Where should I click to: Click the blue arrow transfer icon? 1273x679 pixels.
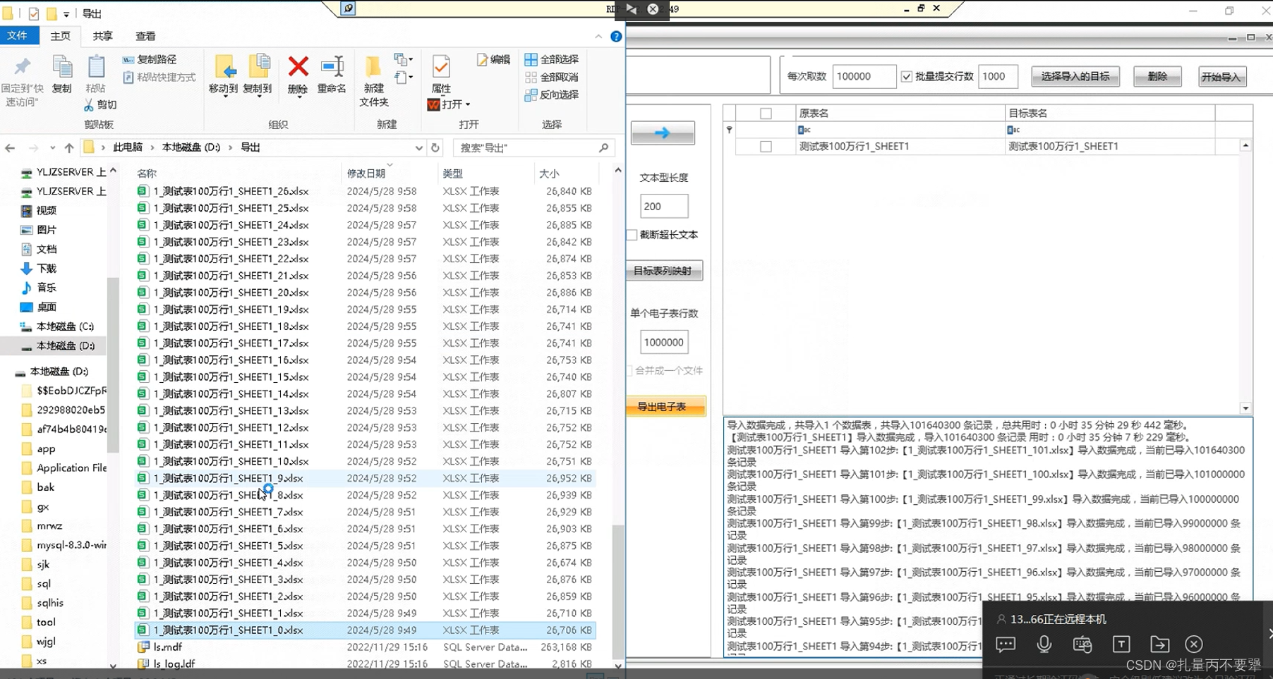pos(662,133)
